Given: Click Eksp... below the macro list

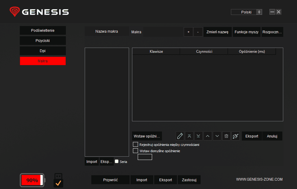Looking at the screenshot, I should tap(107, 161).
